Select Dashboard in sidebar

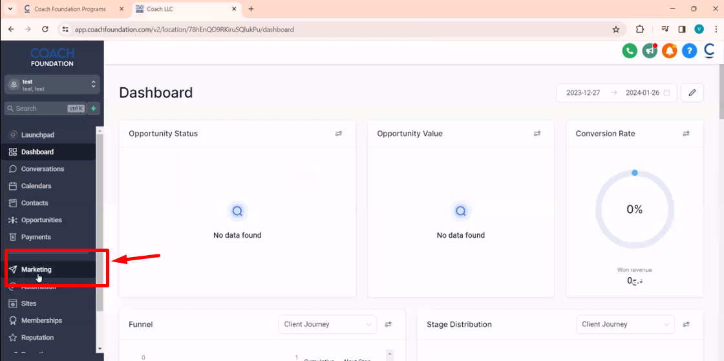(48, 152)
